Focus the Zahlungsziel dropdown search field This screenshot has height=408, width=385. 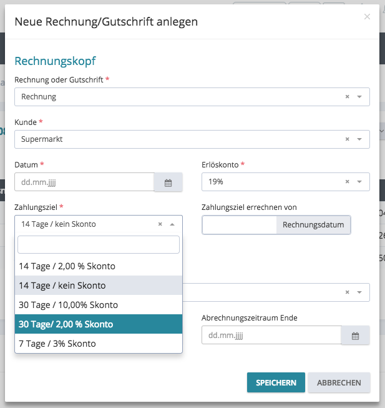coord(99,244)
